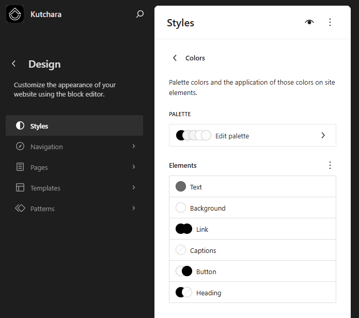359x318 pixels.
Task: Open the search magnifier icon
Action: click(x=139, y=14)
